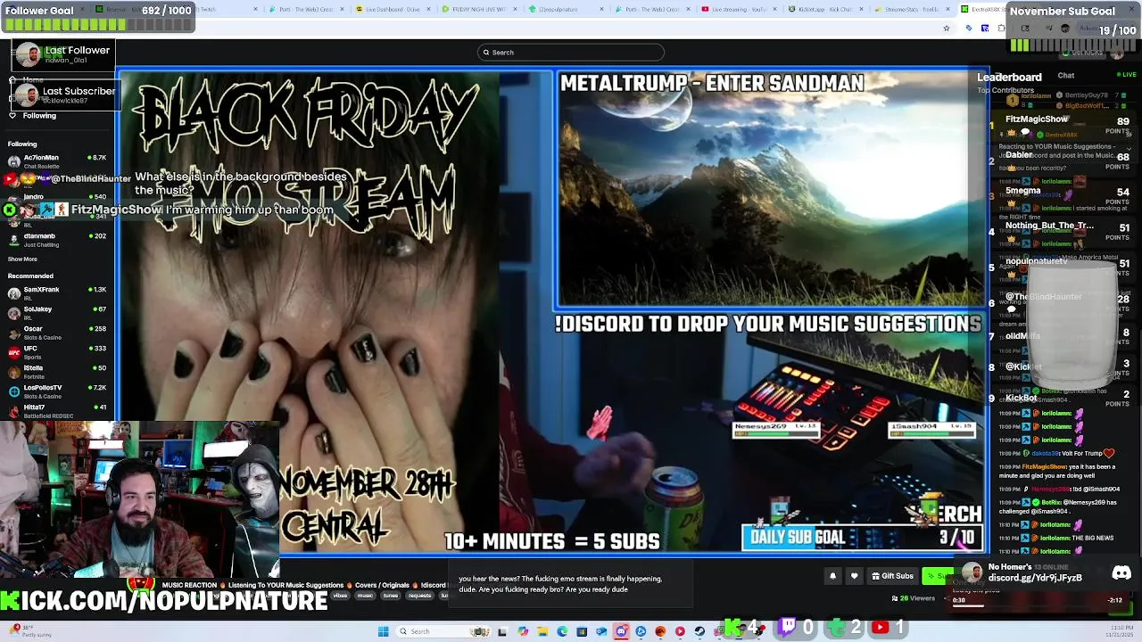Open SolJakey recommended channel
1142x642 pixels.
point(57,313)
